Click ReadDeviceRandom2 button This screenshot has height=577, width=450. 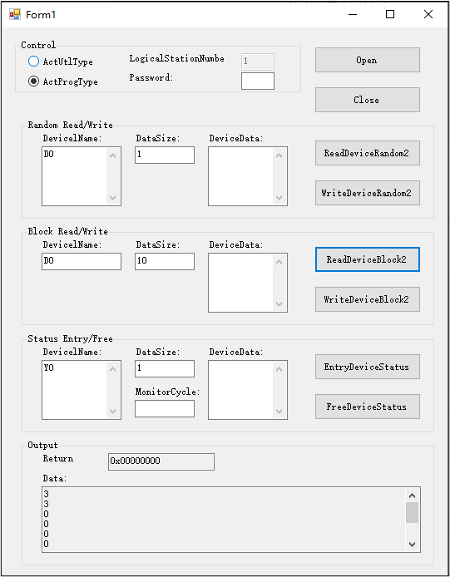(x=367, y=153)
